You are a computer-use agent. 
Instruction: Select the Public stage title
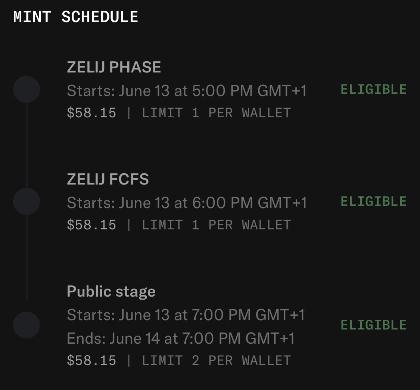tap(111, 291)
